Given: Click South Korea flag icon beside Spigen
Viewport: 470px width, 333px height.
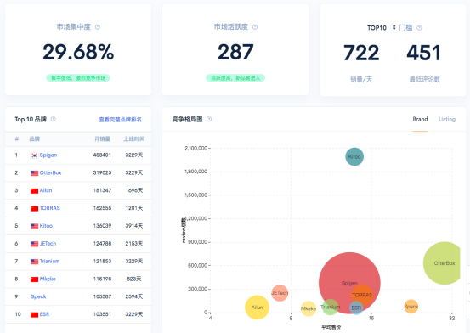Looking at the screenshot, I should [x=35, y=155].
